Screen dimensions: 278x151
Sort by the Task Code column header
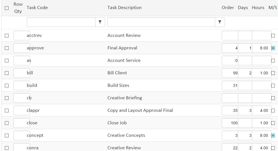click(x=37, y=8)
